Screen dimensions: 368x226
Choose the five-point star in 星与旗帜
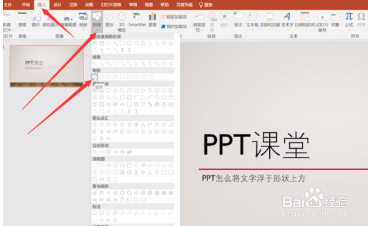tap(115, 193)
